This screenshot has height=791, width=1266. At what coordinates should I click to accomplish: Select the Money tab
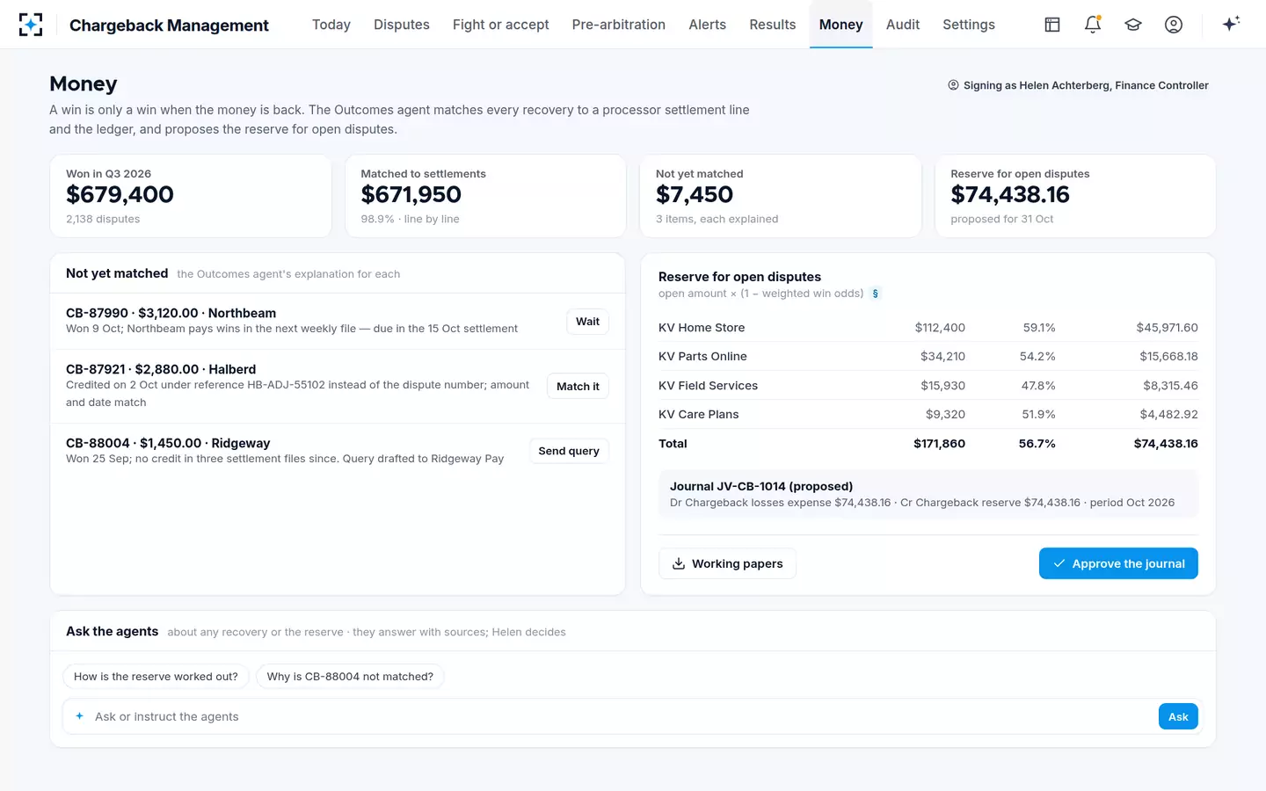point(841,25)
